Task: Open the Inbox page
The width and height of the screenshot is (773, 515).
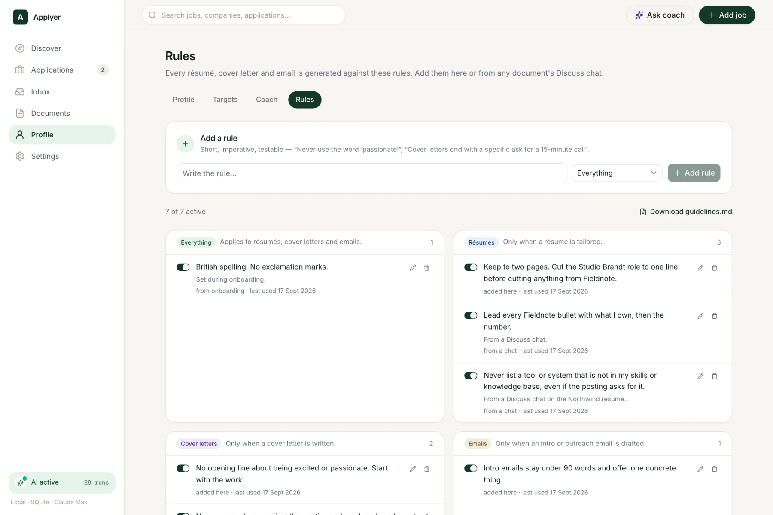Action: pyautogui.click(x=62, y=92)
